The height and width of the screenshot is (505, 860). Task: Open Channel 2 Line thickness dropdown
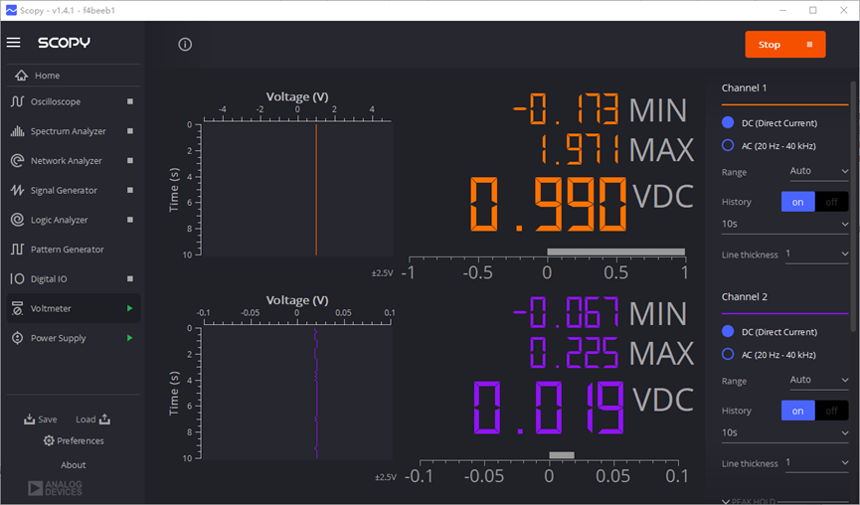816,463
